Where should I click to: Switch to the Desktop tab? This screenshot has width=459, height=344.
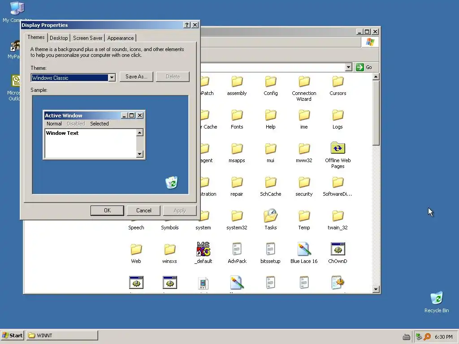click(x=59, y=38)
